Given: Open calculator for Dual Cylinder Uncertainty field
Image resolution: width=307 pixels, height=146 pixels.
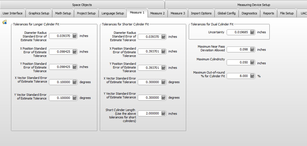Looking at the screenshot, I should tap(252, 32).
